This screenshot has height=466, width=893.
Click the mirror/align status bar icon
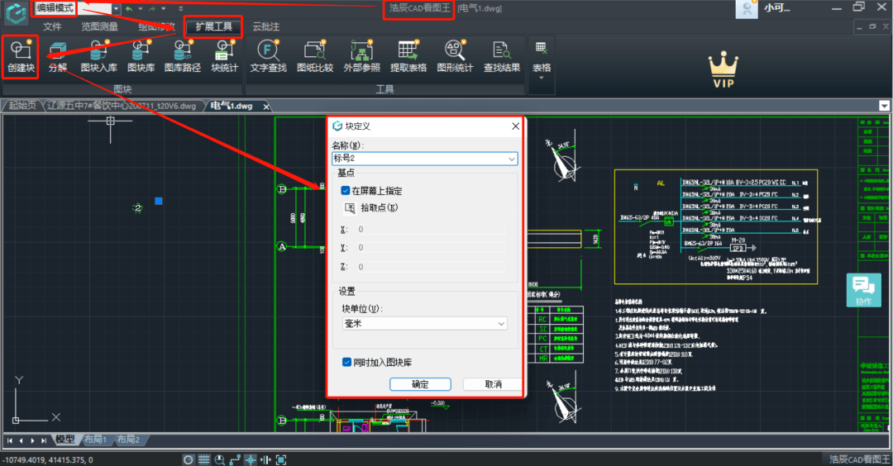pyautogui.click(x=265, y=459)
